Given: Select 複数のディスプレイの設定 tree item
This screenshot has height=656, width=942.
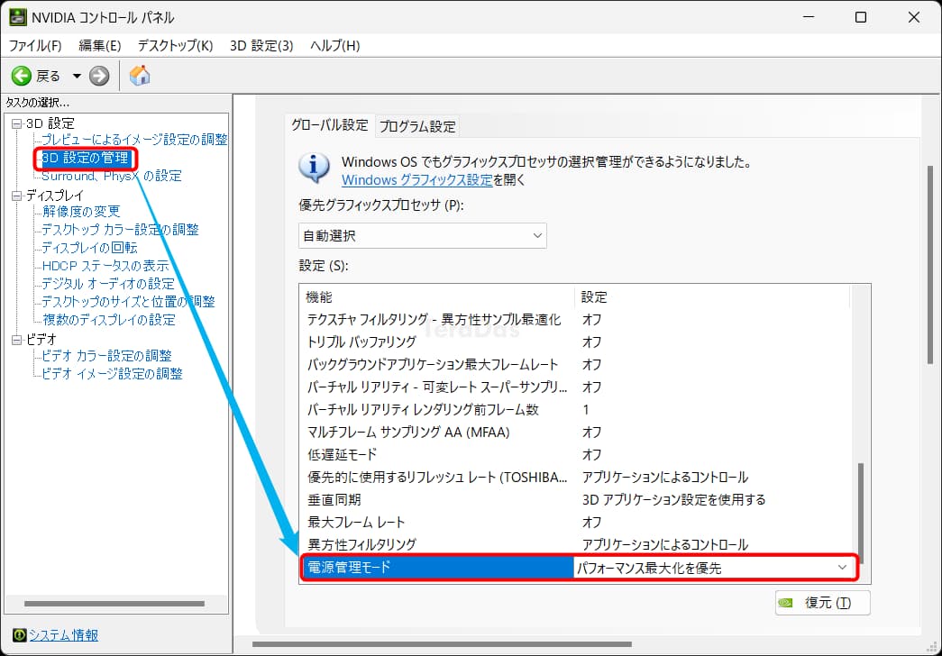Looking at the screenshot, I should click(x=109, y=320).
